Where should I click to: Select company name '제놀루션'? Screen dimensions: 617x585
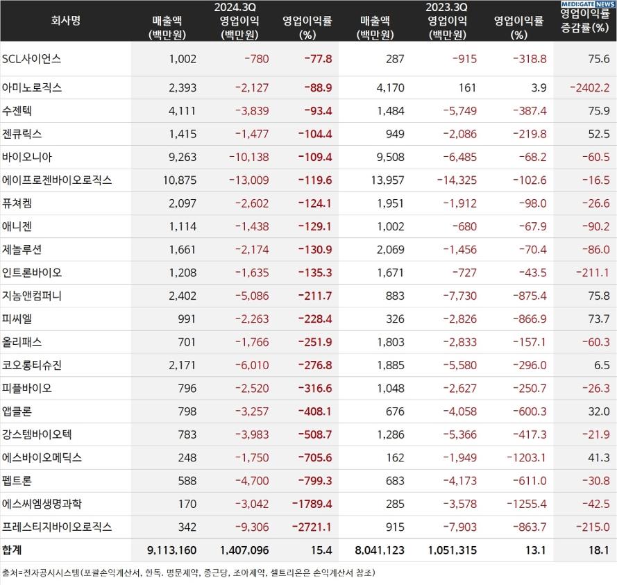[22, 249]
